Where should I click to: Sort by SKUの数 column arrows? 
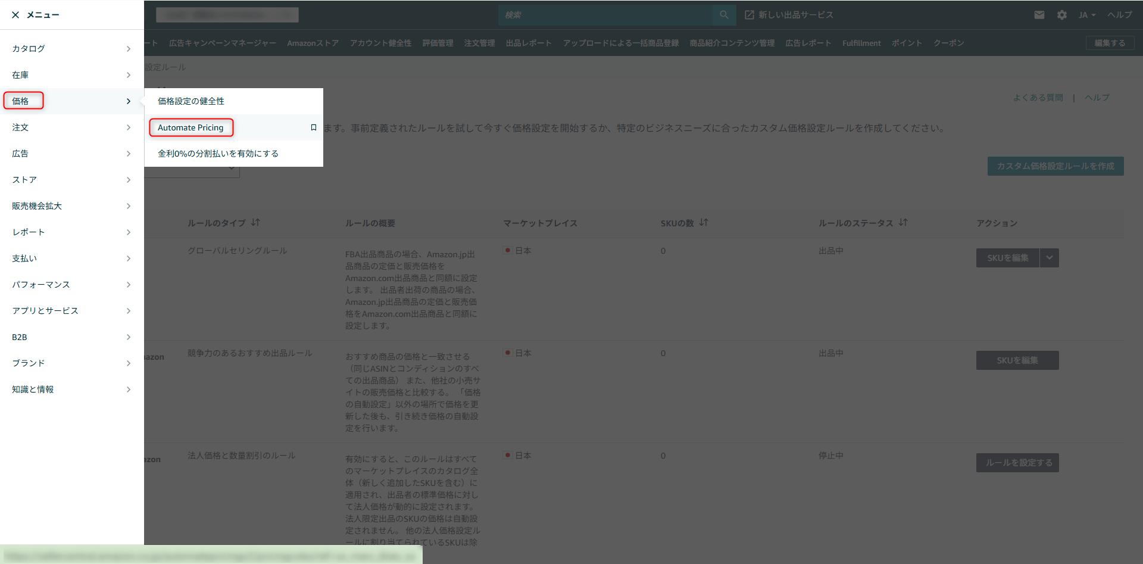point(704,223)
